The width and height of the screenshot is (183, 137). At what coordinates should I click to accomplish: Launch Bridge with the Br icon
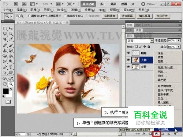pos(16,4)
